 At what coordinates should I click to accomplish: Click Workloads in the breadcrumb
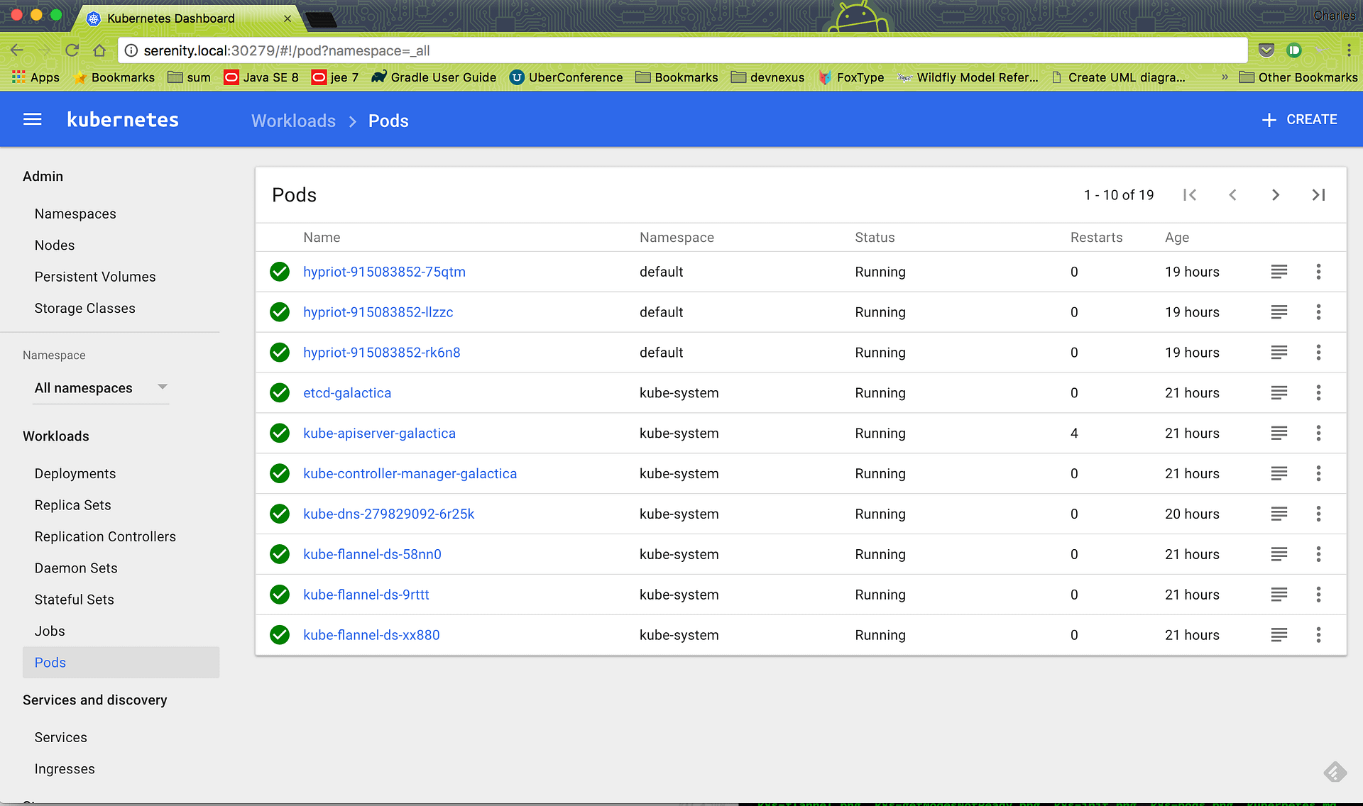293,121
